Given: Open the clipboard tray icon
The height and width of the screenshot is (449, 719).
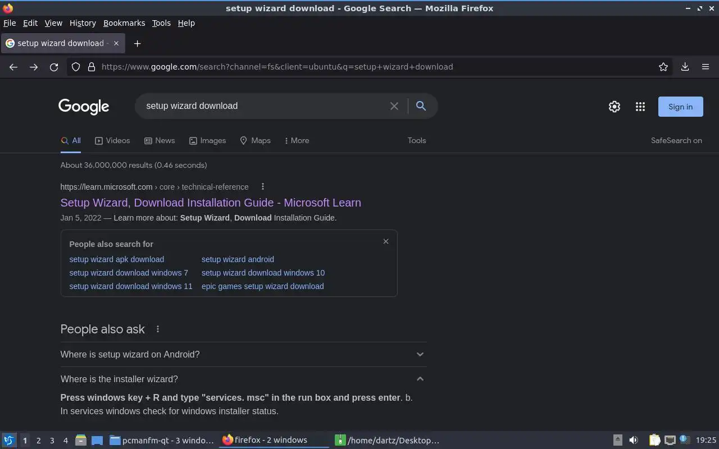Looking at the screenshot, I should [654, 440].
